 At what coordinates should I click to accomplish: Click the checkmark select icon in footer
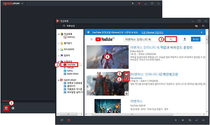click(197, 120)
